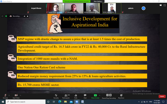
Task: Click the 'Agricultural credit target' text box
Action: pos(82,49)
